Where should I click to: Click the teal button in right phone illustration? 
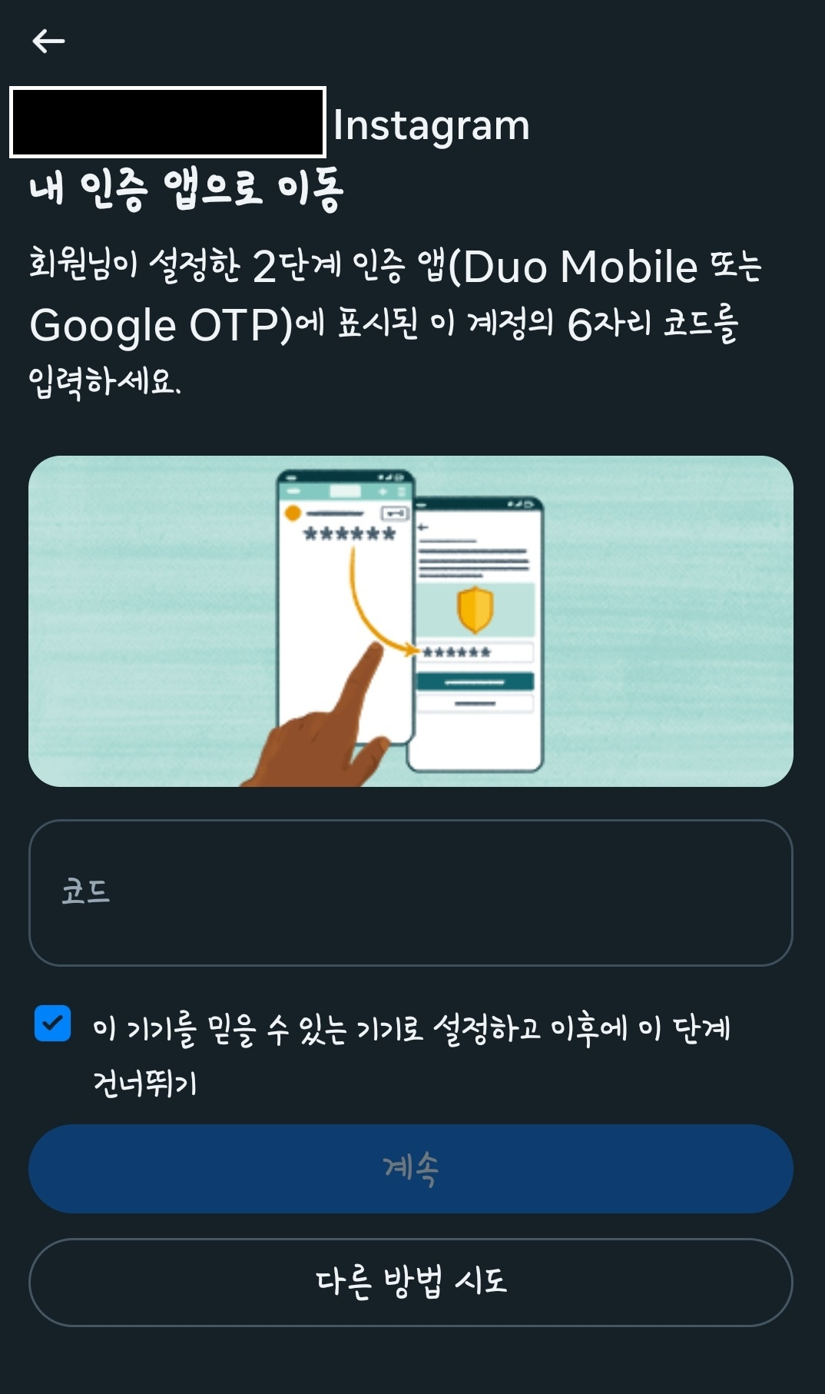click(x=475, y=682)
